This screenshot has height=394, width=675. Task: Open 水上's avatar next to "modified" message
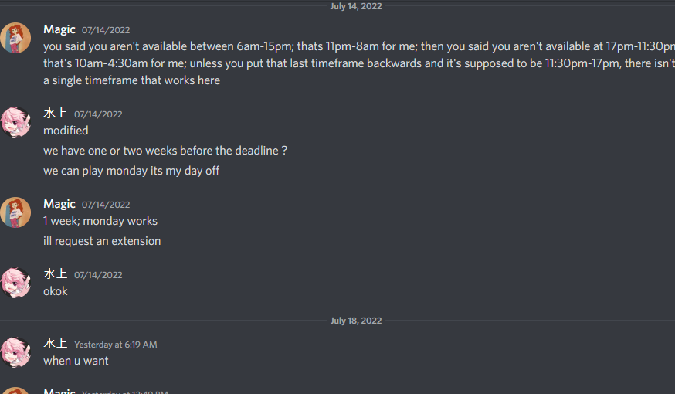click(x=15, y=122)
